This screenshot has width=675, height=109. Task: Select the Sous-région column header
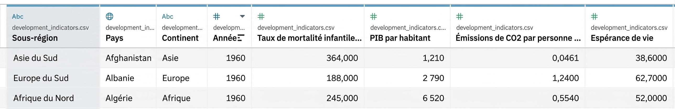coord(35,38)
